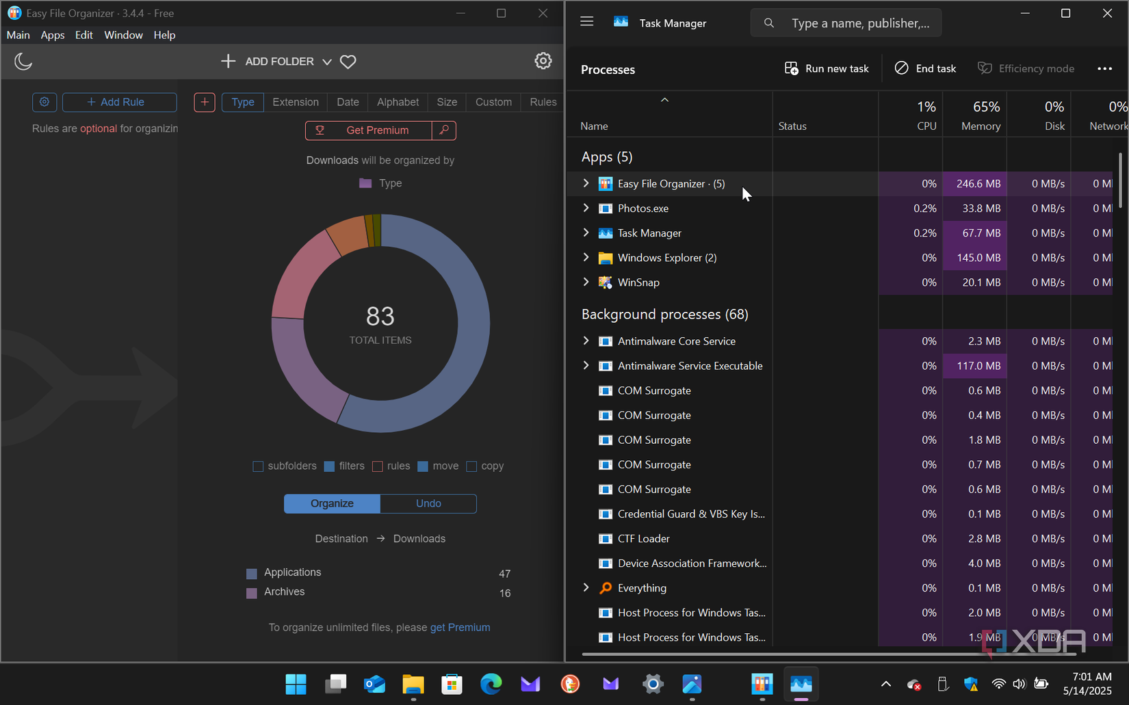Expand the Windows Explorer process group
Screen dimensions: 1129x705
(x=586, y=258)
